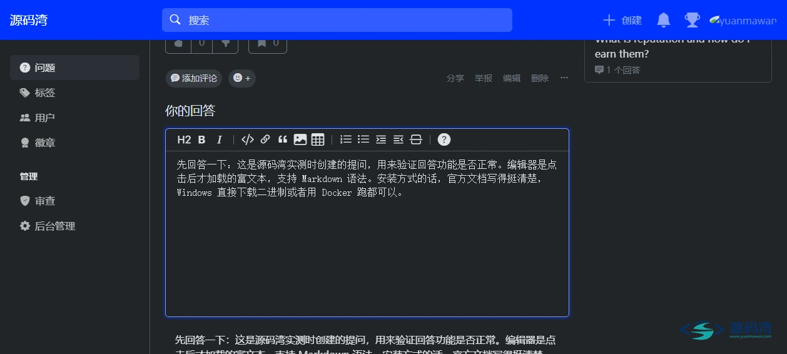Insert a horizontal rule divider
This screenshot has height=354, width=787.
pyautogui.click(x=416, y=139)
